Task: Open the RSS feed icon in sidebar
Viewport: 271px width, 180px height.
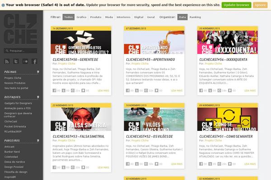Action: (7, 61)
